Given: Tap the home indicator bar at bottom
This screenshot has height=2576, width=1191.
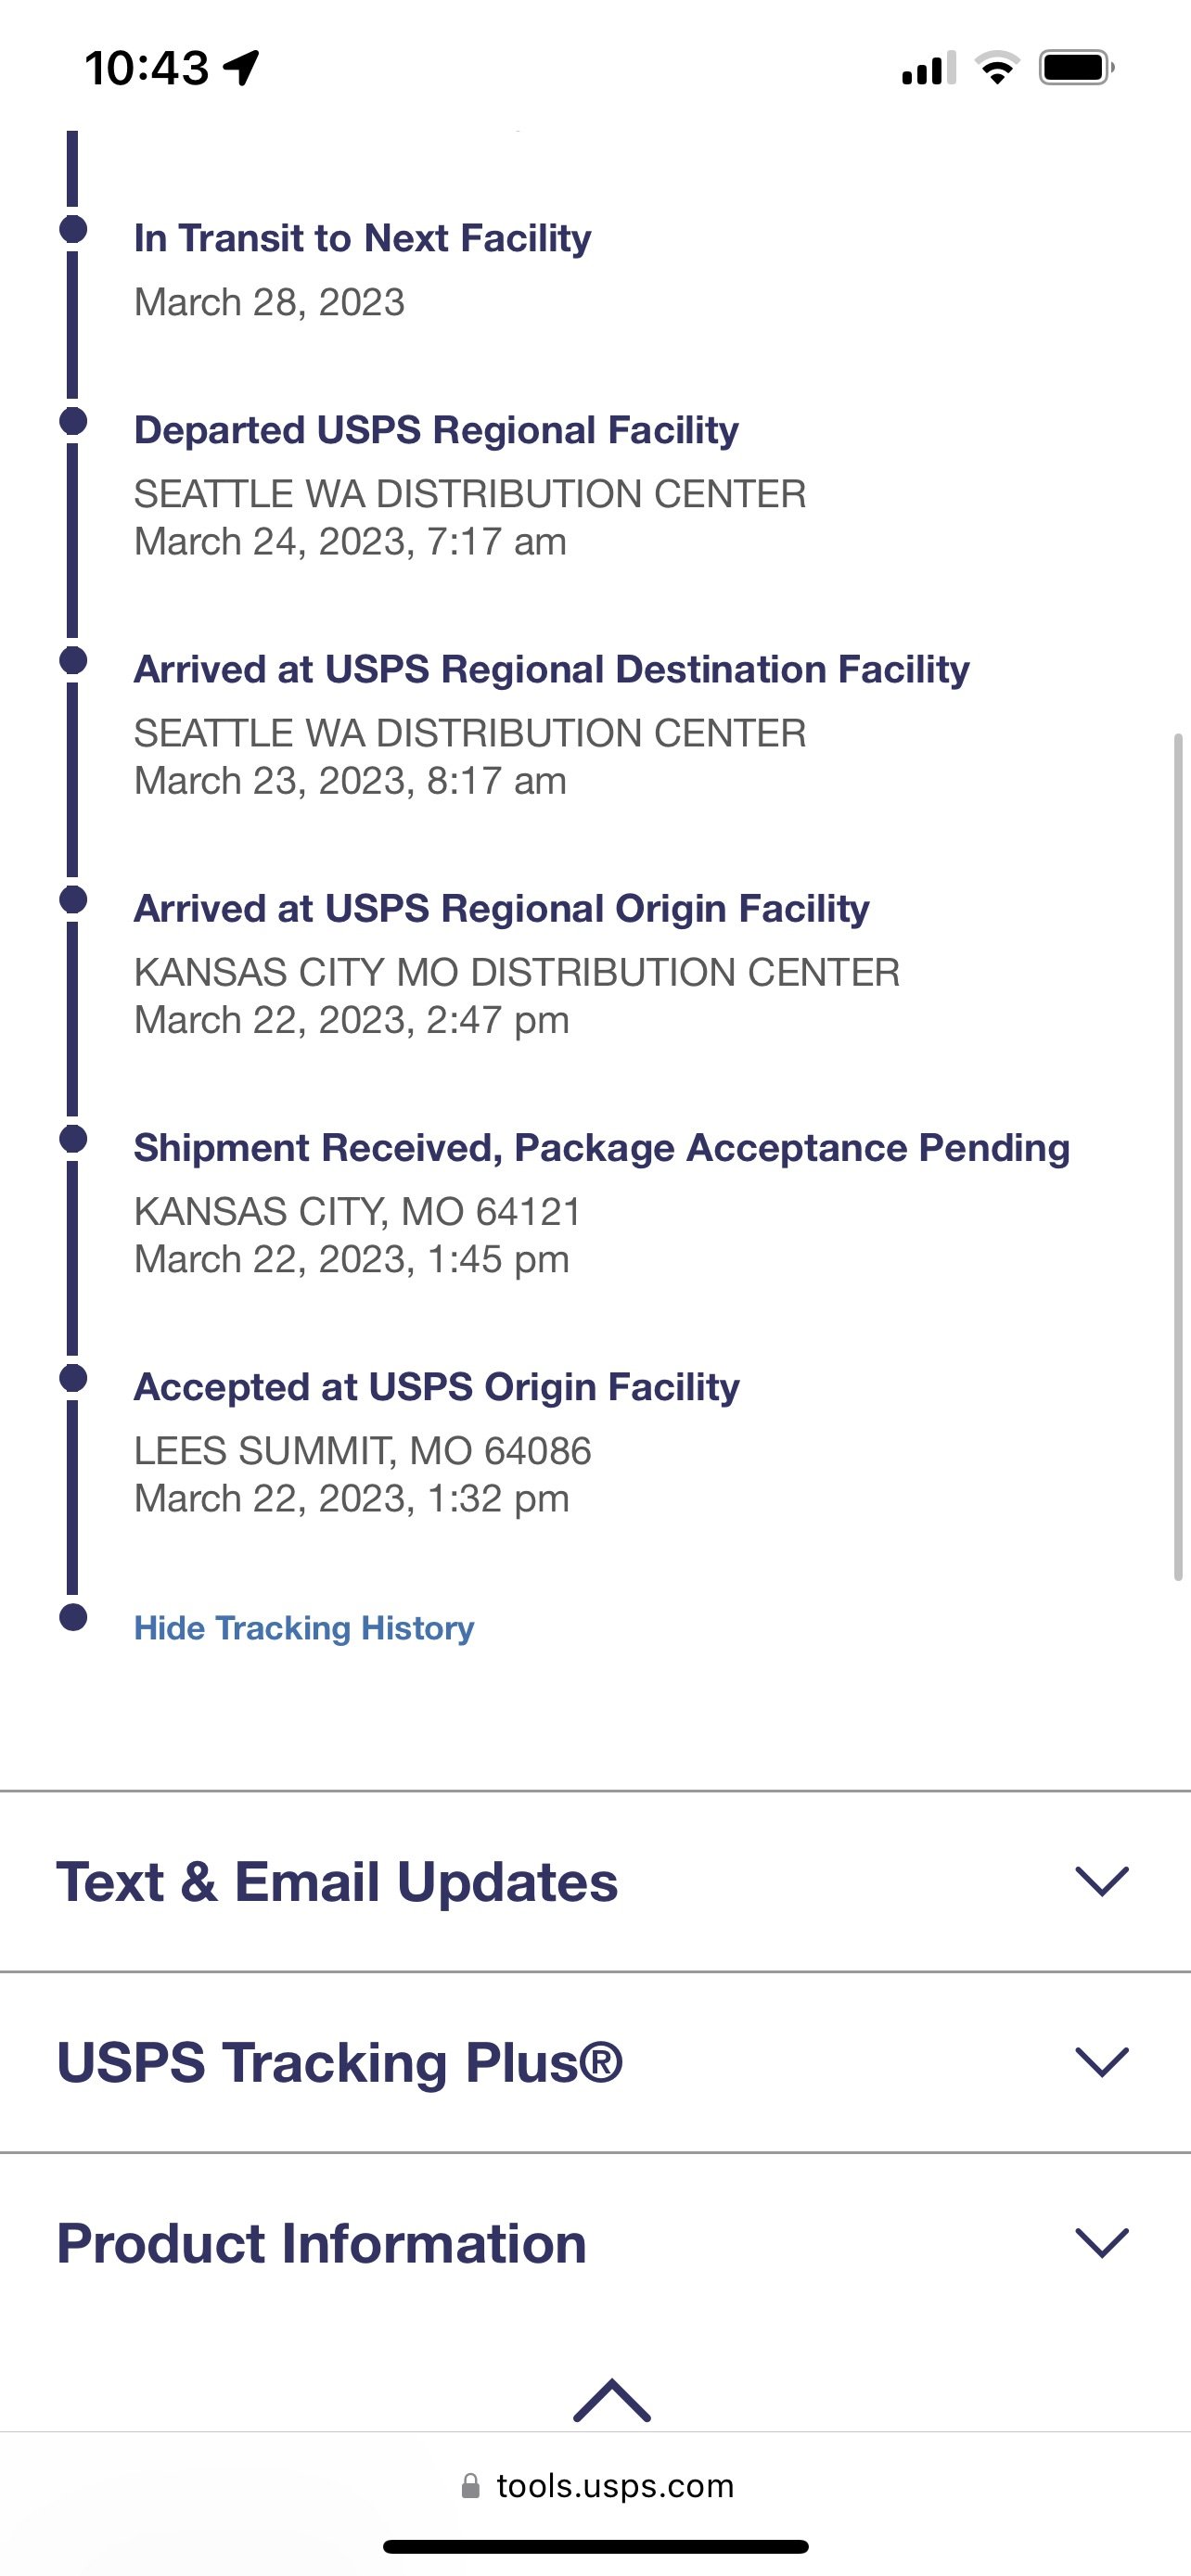Looking at the screenshot, I should click(596, 2546).
